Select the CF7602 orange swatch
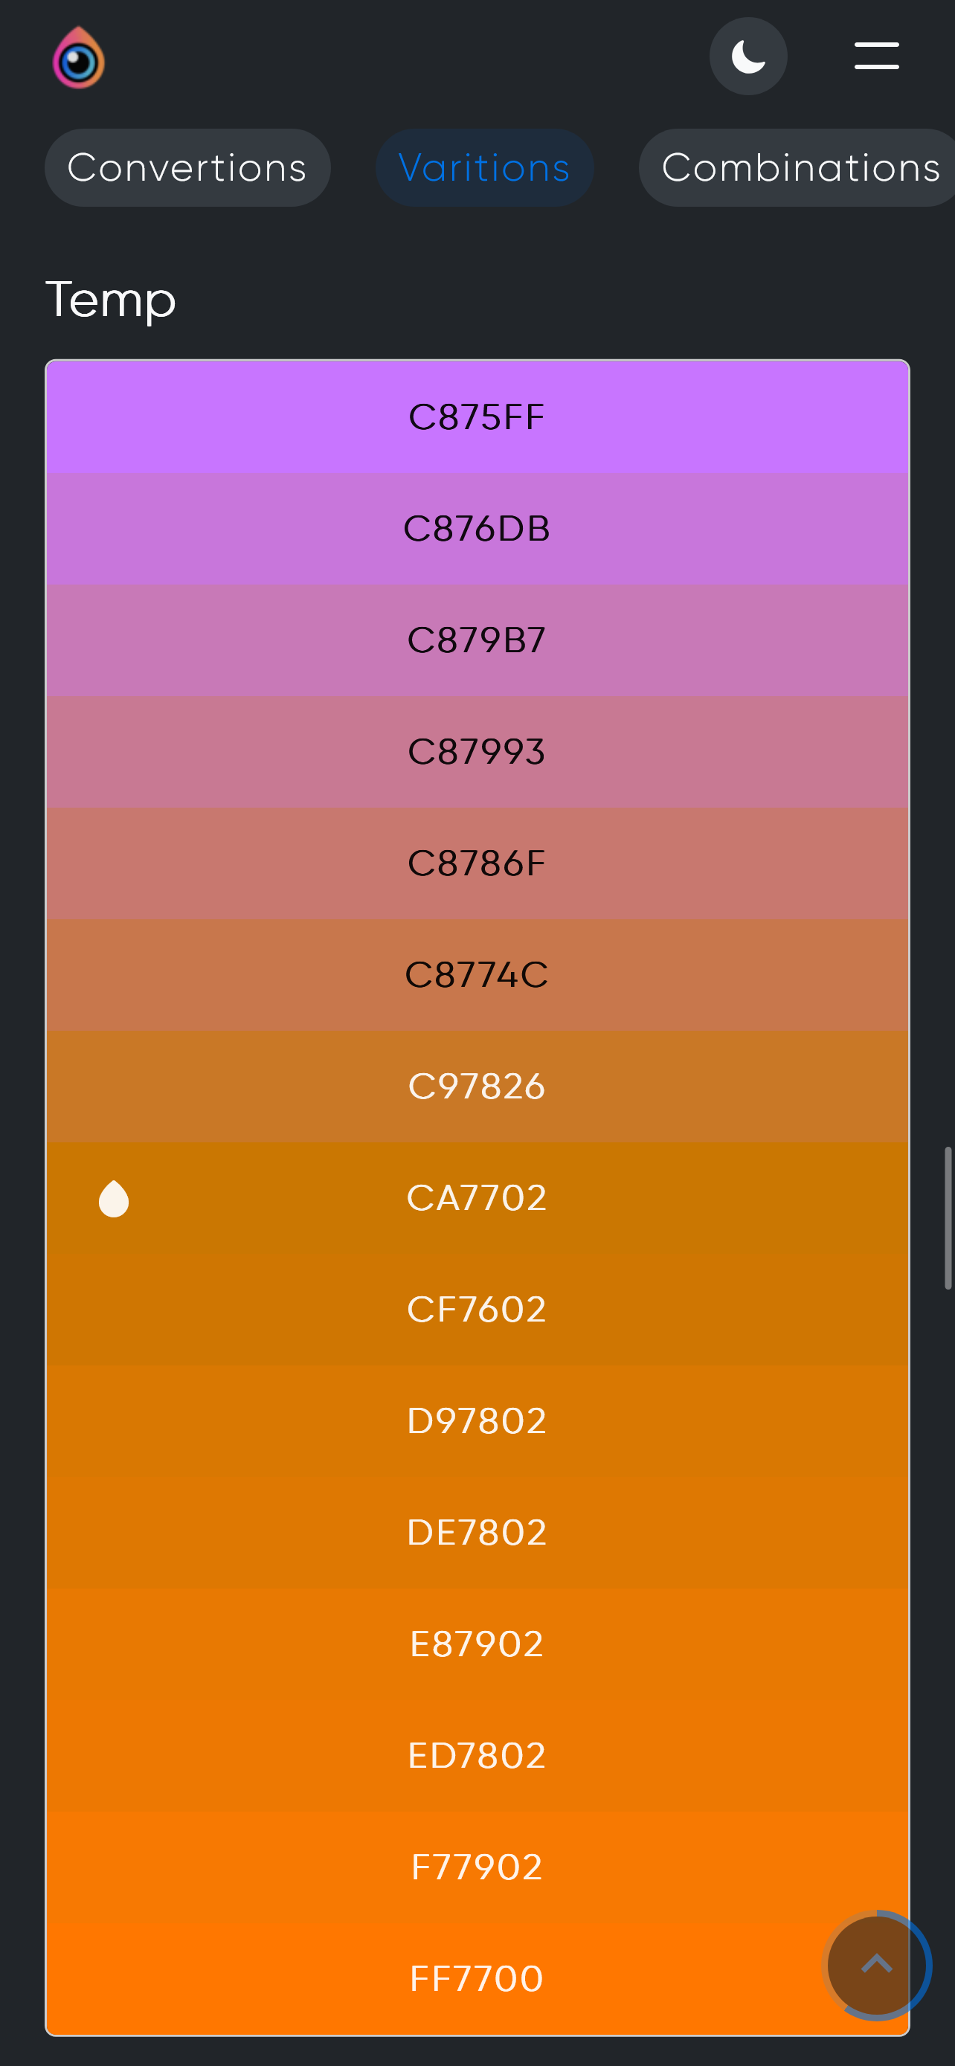The width and height of the screenshot is (955, 2066). [477, 1309]
